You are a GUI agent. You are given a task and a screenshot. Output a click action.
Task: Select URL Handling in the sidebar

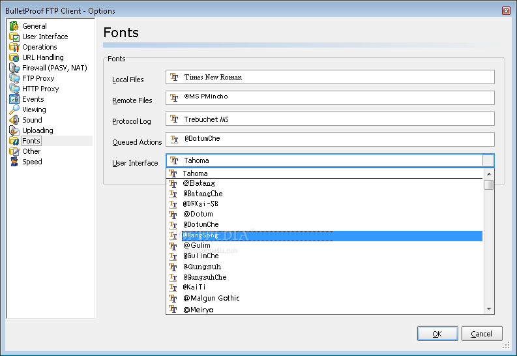(43, 57)
